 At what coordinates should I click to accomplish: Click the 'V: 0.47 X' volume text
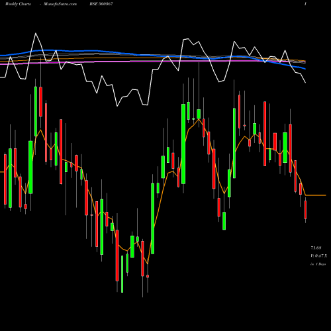[319, 256]
